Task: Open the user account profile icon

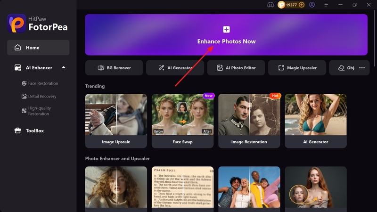Action: (x=312, y=5)
